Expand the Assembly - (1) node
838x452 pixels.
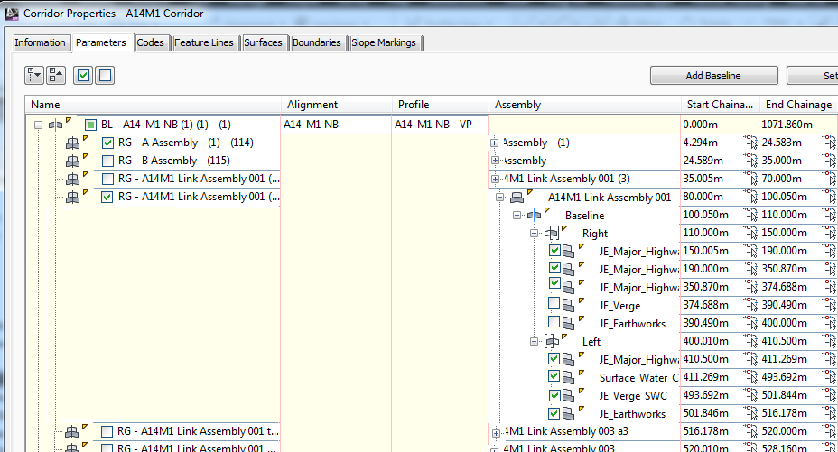(494, 143)
